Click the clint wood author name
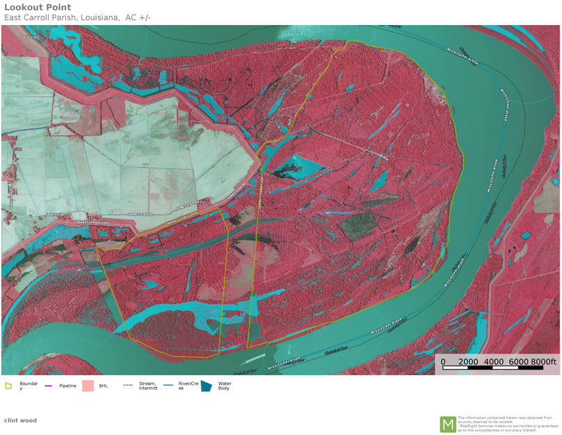The width and height of the screenshot is (562, 435). pos(20,420)
